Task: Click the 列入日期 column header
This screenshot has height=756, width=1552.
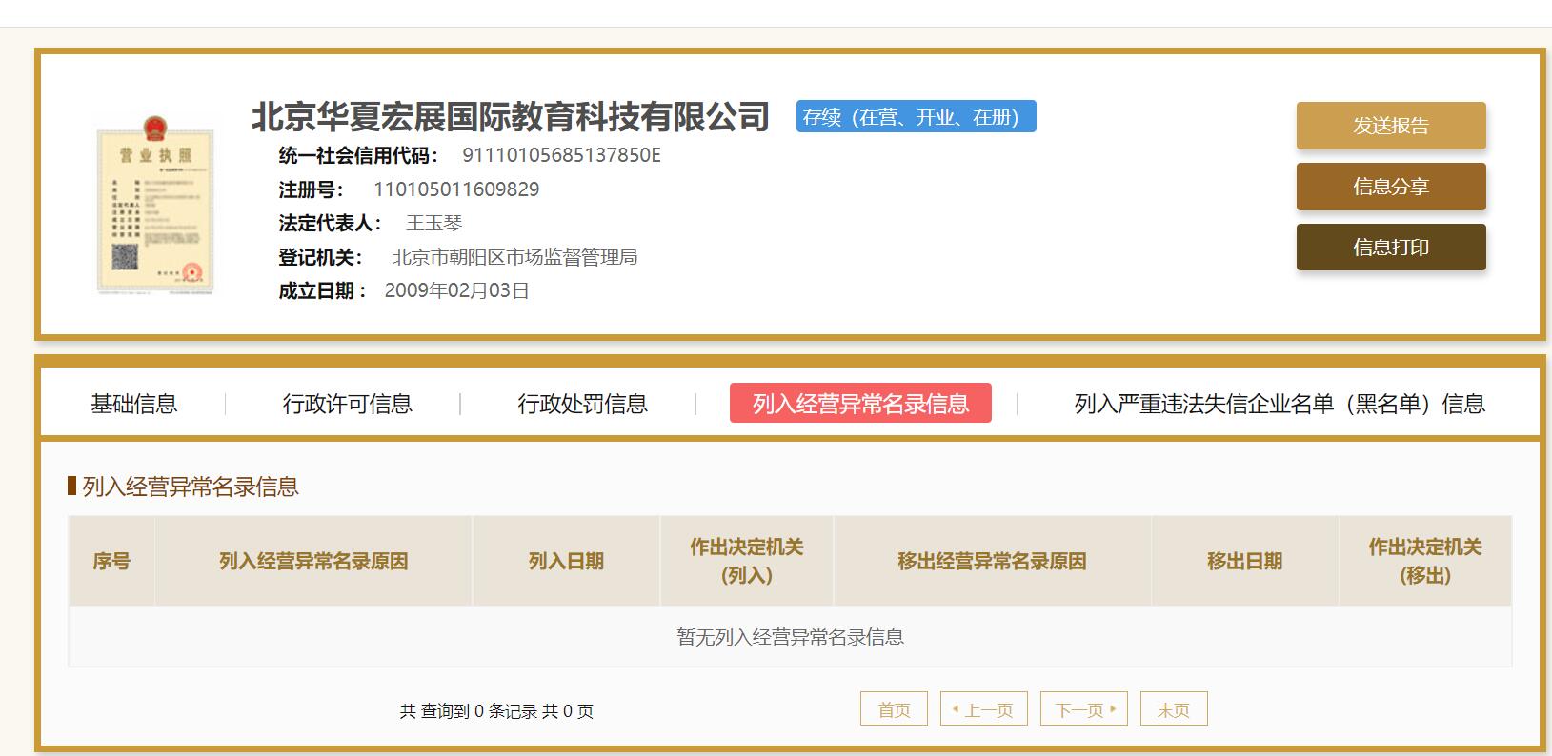Action: click(566, 561)
